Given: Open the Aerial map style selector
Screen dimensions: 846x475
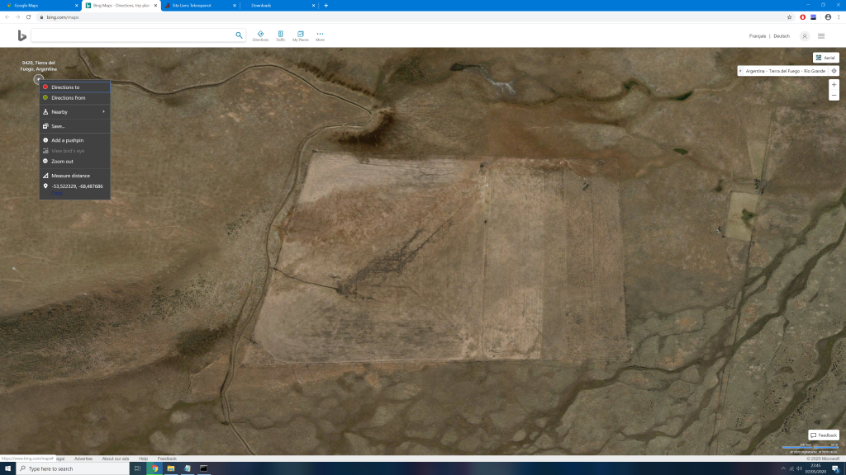Looking at the screenshot, I should tap(825, 58).
